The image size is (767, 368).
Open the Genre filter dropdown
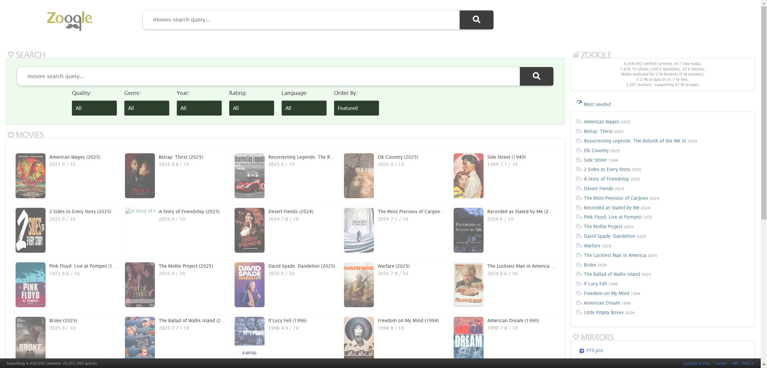(x=147, y=108)
